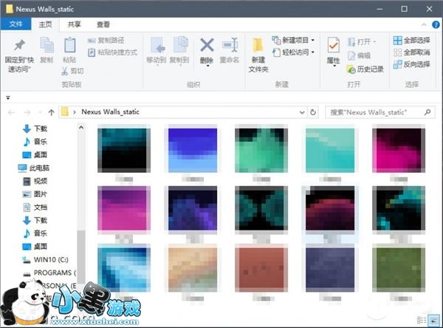Select the reddish-brown wallpaper thumbnail
Screen dimensions: 443x328
tap(261, 270)
